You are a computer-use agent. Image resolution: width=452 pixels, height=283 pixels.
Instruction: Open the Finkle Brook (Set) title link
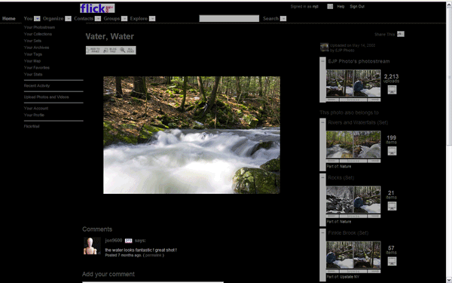348,232
